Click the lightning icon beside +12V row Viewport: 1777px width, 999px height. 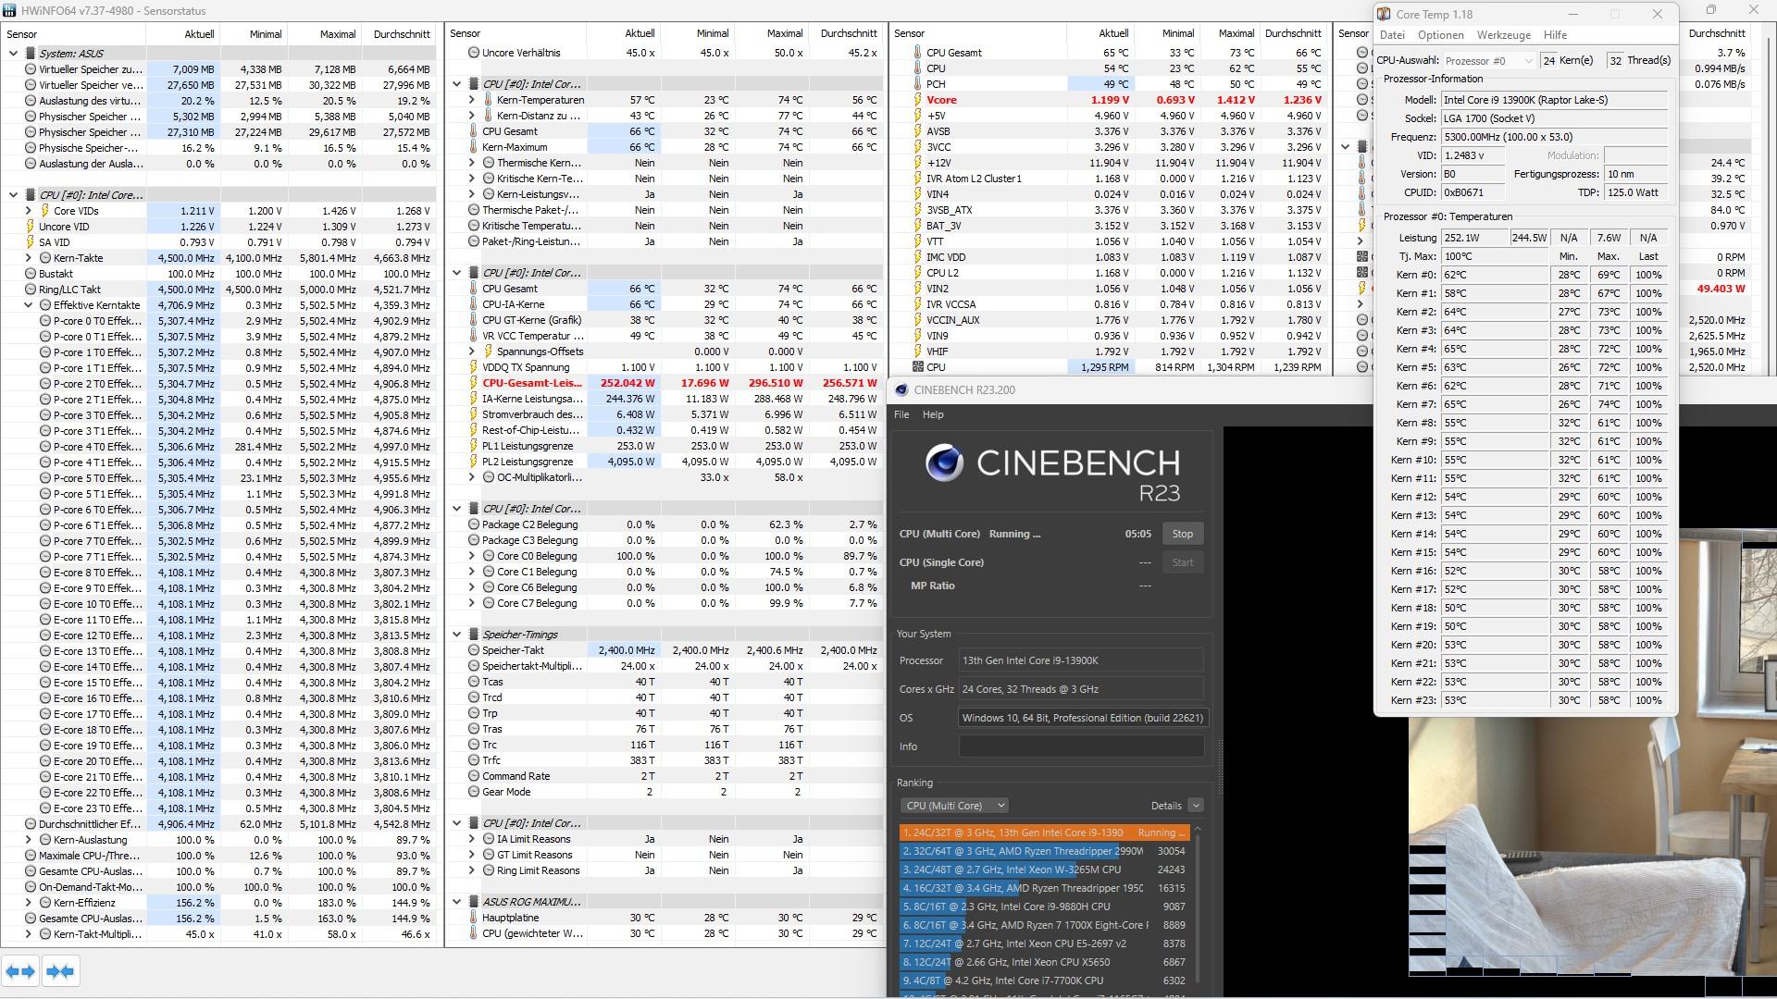click(917, 163)
